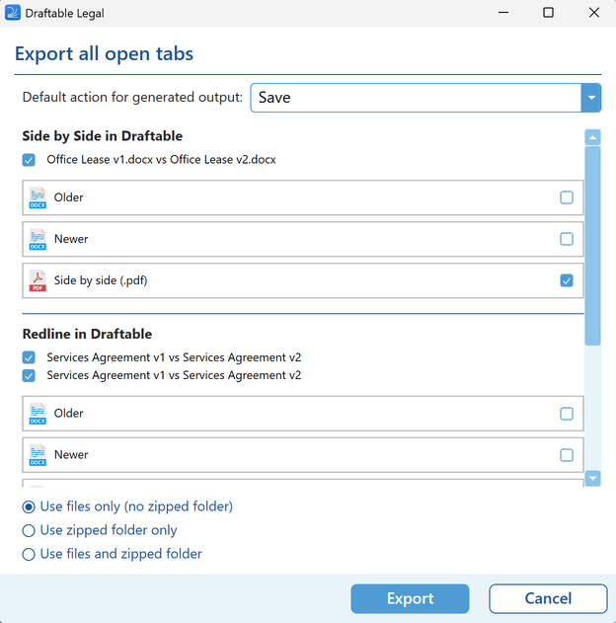Check the Newer box under Redline in Draftable
The height and width of the screenshot is (623, 616).
point(567,454)
